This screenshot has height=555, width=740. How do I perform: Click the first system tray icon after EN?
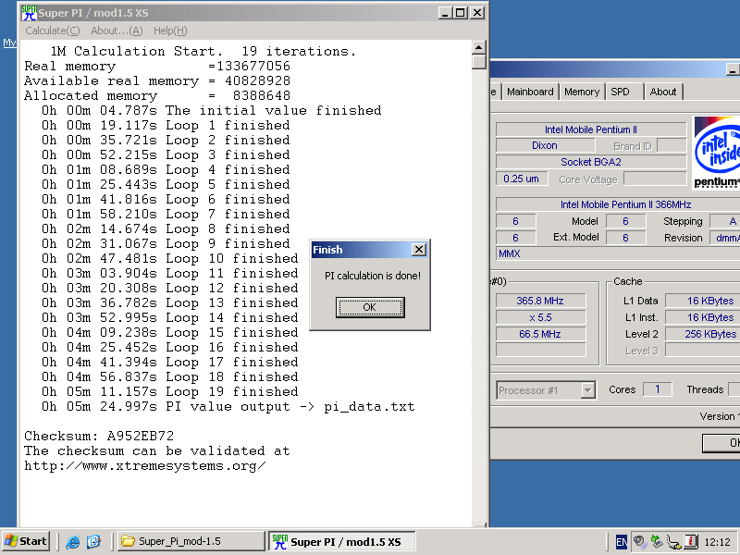(639, 541)
